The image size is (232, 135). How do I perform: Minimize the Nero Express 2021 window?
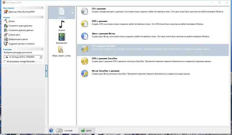pos(212,3)
